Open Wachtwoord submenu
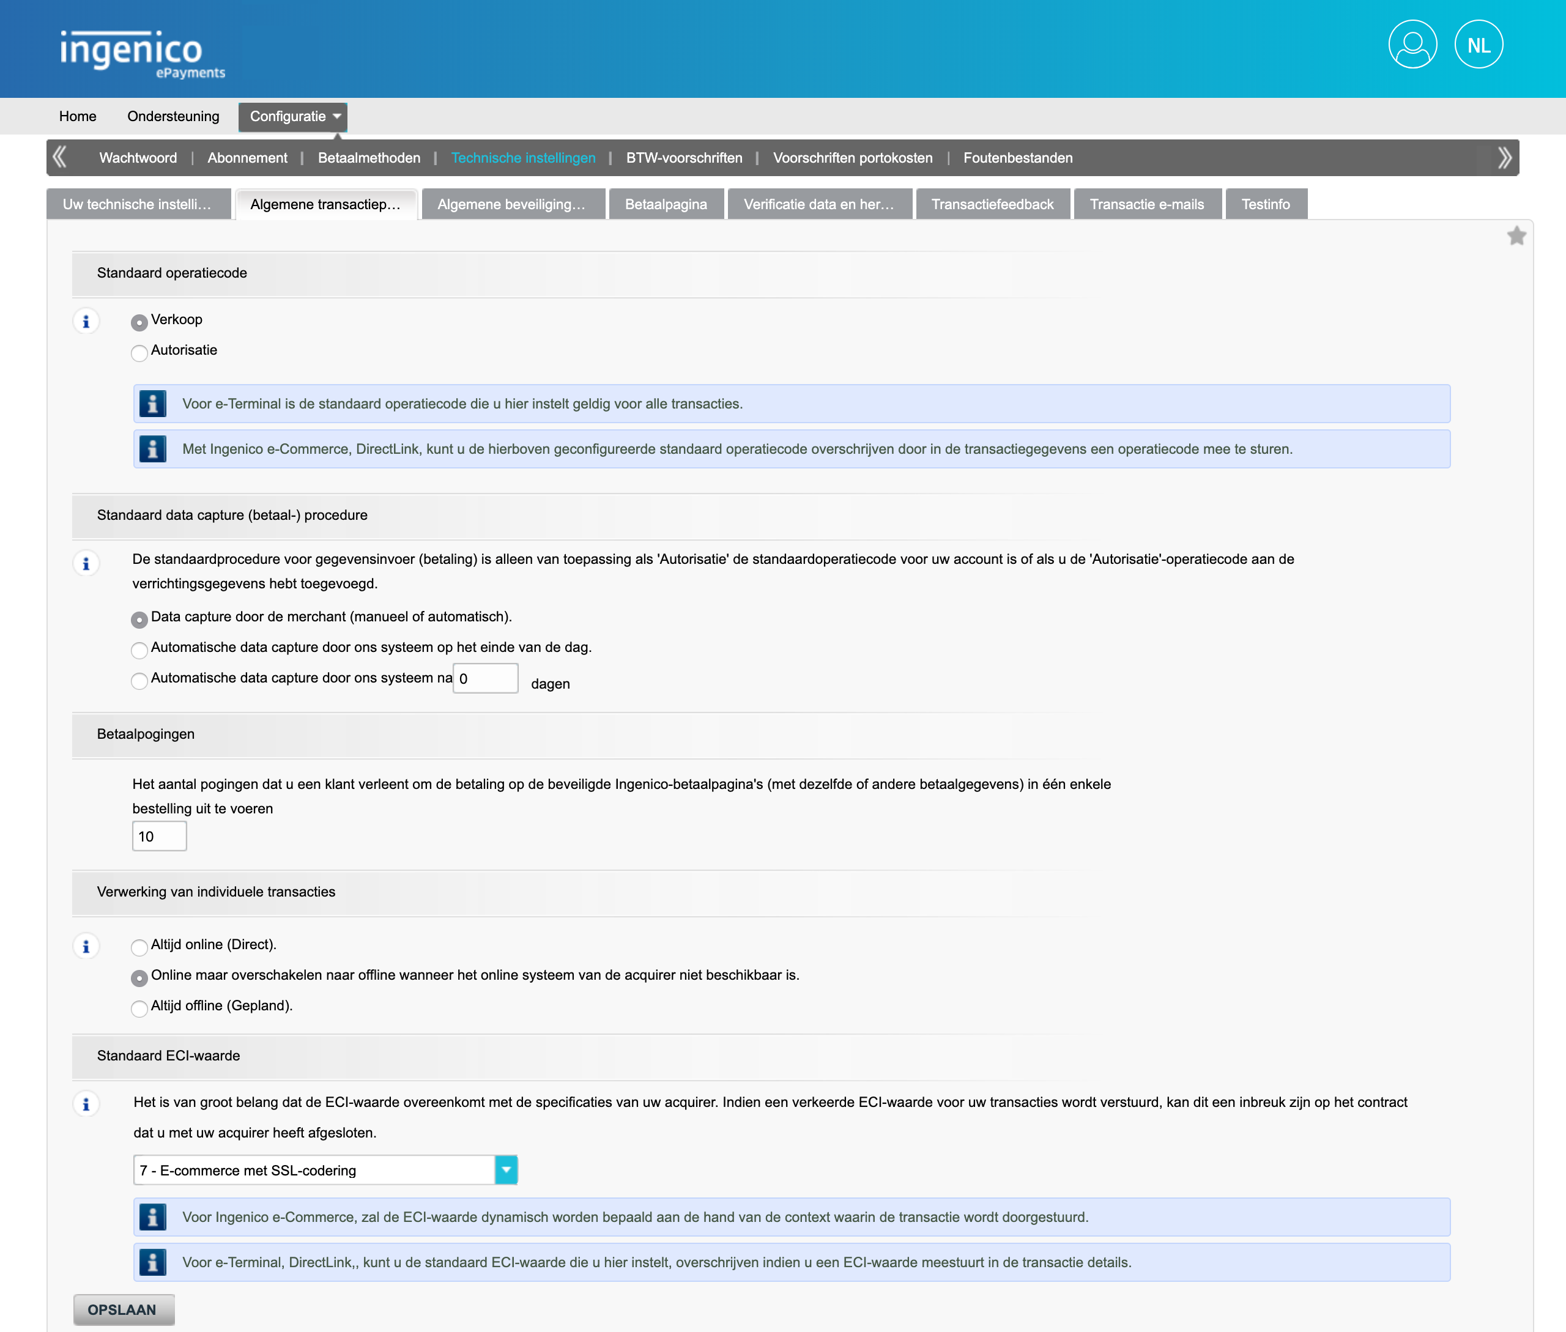The image size is (1566, 1332). (x=138, y=158)
